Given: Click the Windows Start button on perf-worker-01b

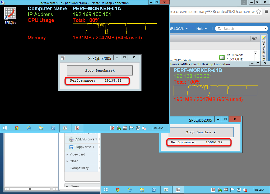Looking at the screenshot, I should pos(106,190).
